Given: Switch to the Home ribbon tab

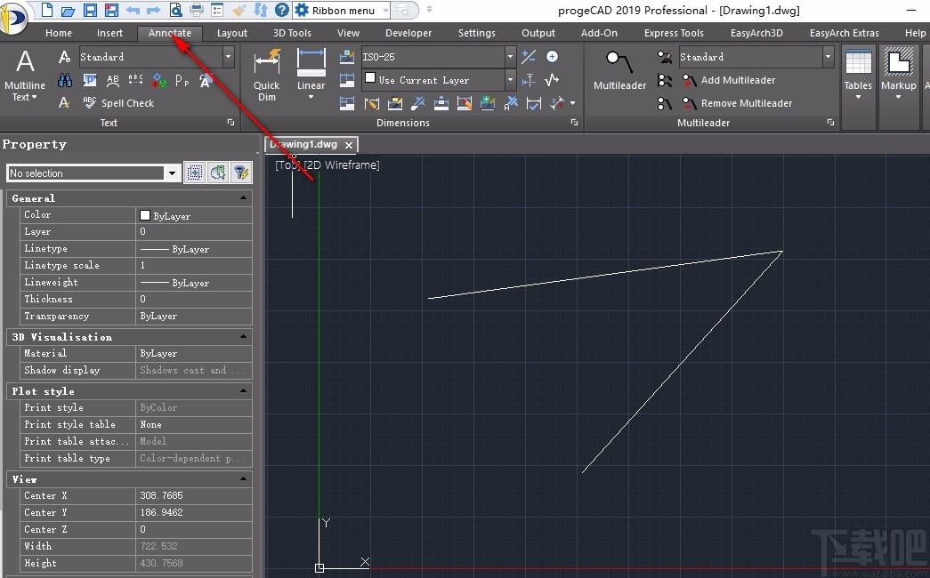Looking at the screenshot, I should click(59, 33).
